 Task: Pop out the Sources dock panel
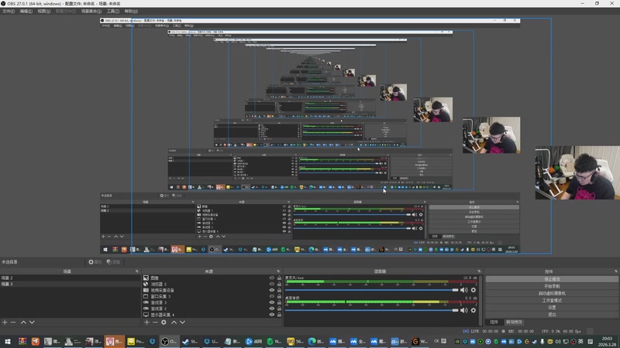278,271
